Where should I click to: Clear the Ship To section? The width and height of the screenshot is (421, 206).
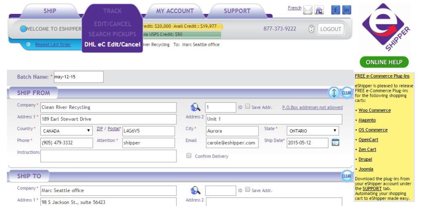pos(346,176)
